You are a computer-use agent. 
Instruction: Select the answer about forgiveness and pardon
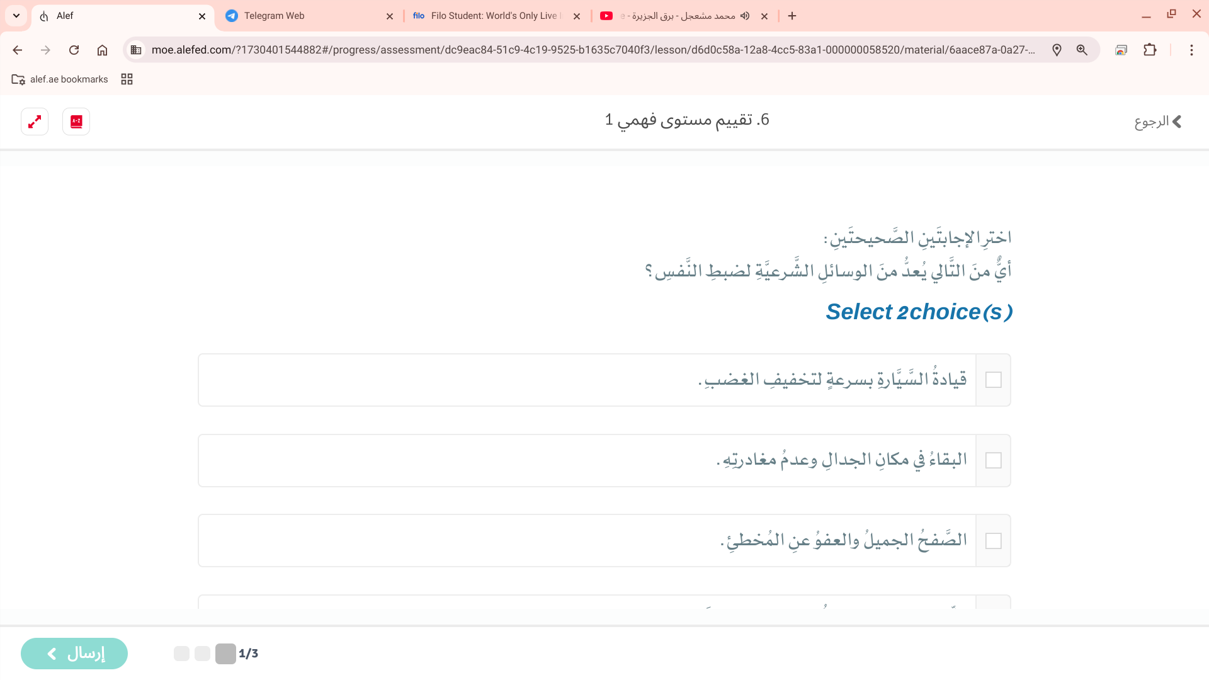pyautogui.click(x=994, y=540)
